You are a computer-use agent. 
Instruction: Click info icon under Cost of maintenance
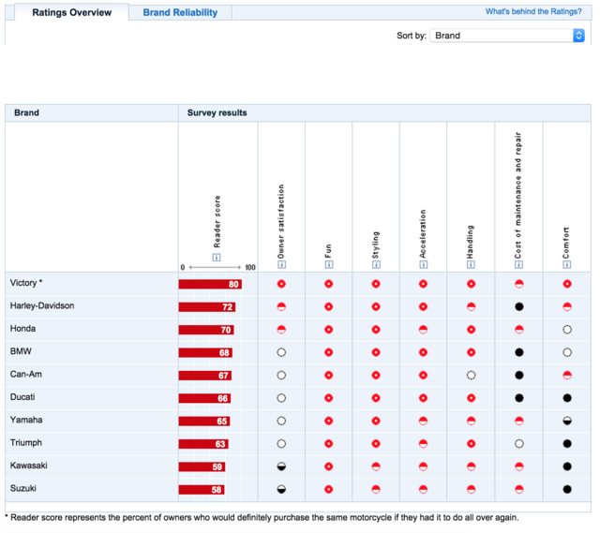[518, 265]
